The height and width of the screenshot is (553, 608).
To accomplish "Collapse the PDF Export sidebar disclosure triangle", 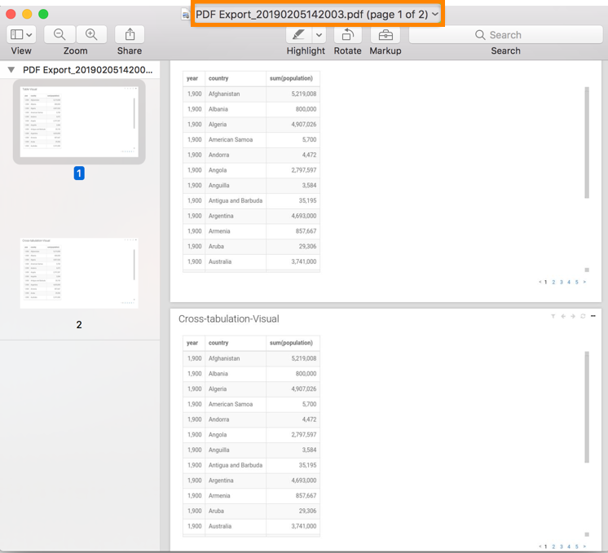I will (x=11, y=70).
